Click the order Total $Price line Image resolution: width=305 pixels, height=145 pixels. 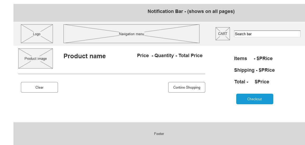[252, 82]
